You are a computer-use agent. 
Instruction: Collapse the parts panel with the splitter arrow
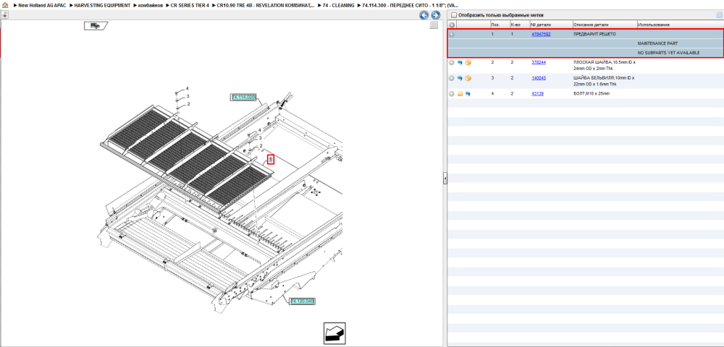(445, 178)
